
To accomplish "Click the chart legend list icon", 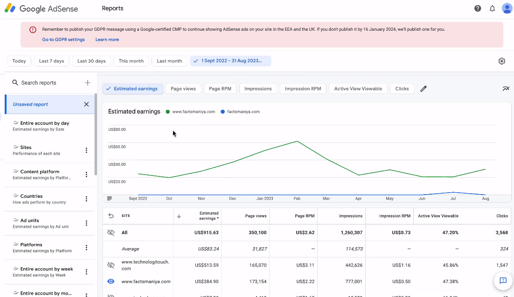I will pyautogui.click(x=110, y=198).
